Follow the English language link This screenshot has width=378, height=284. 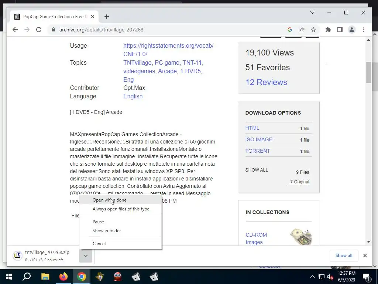point(133,97)
